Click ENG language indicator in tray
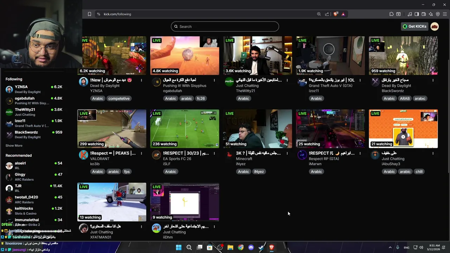 (x=406, y=248)
